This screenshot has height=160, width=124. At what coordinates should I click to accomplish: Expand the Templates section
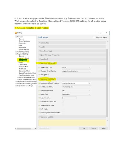coord(72,43)
